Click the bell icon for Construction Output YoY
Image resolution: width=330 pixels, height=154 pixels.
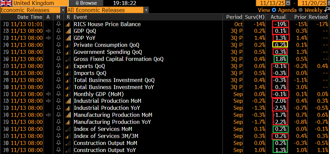[58, 150]
